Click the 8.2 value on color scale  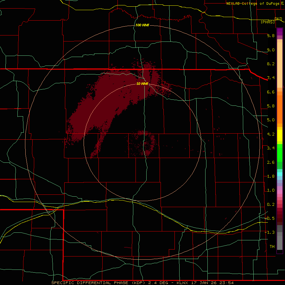click(271, 64)
